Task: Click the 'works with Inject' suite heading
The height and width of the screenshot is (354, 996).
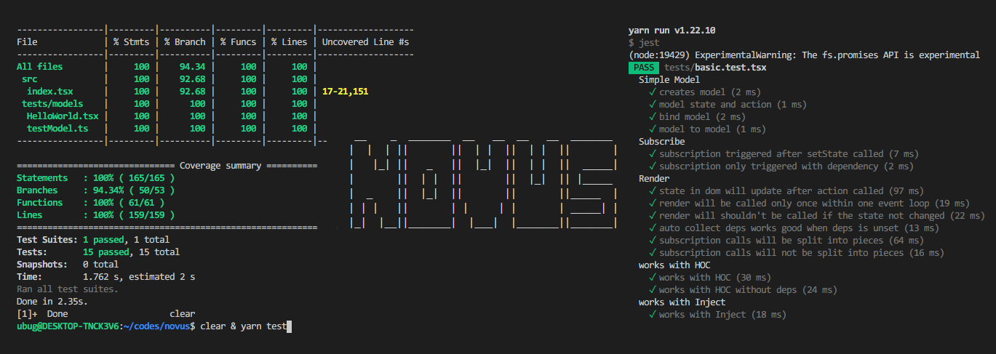Action: coord(682,302)
